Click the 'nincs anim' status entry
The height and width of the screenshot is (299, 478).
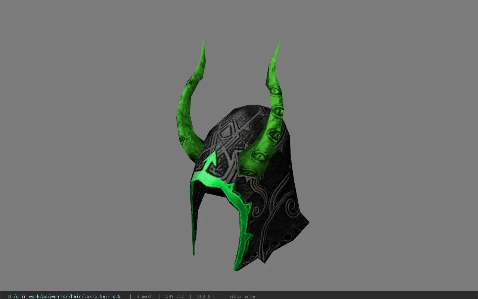point(242,296)
